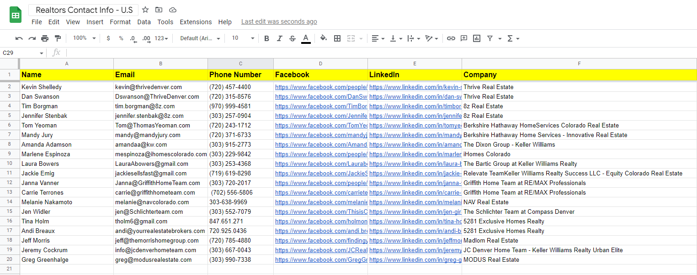Open the View menu
Image resolution: width=697 pixels, height=275 pixels.
tap(73, 22)
